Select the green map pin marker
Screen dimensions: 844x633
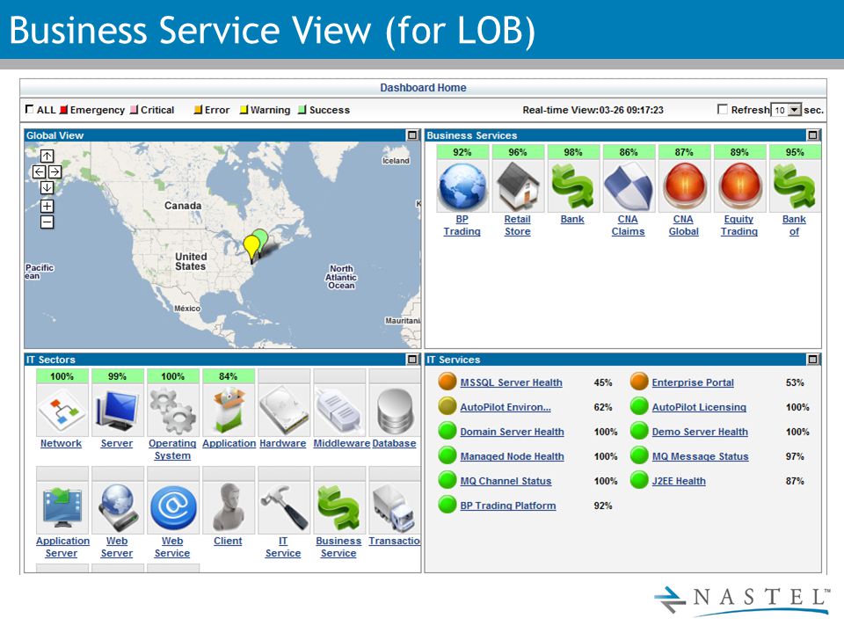261,239
